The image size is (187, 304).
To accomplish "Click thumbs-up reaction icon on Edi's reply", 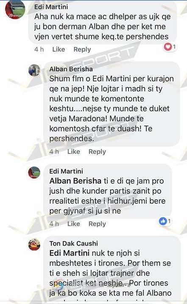I will coord(163,221).
